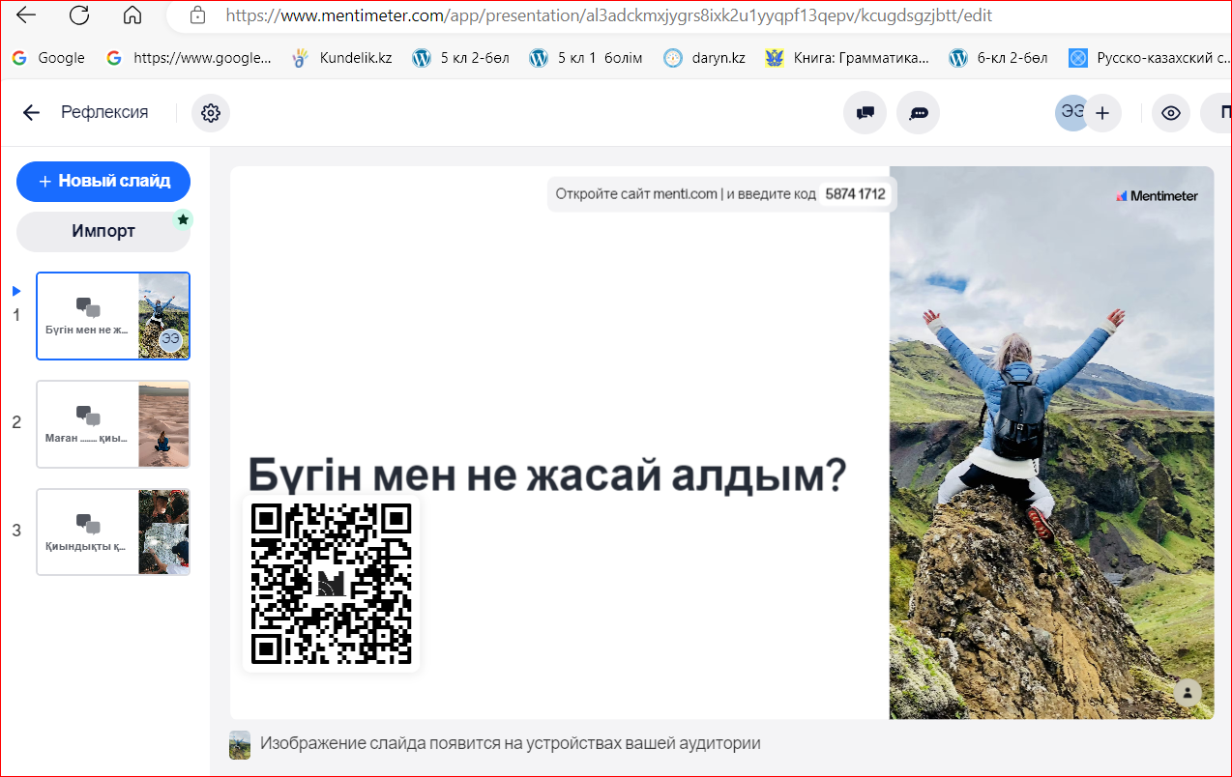Image resolution: width=1232 pixels, height=777 pixels.
Task: Click the Новый слайд button
Action: pyautogui.click(x=103, y=181)
